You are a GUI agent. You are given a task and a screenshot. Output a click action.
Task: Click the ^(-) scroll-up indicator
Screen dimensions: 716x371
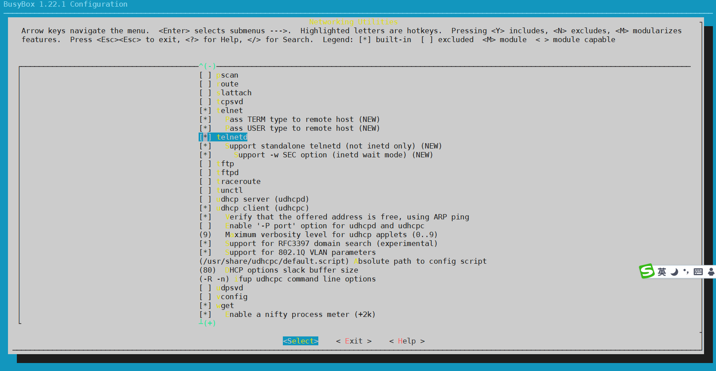pos(207,66)
